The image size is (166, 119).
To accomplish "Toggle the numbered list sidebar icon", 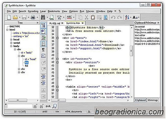I will pyautogui.click(x=43, y=44).
